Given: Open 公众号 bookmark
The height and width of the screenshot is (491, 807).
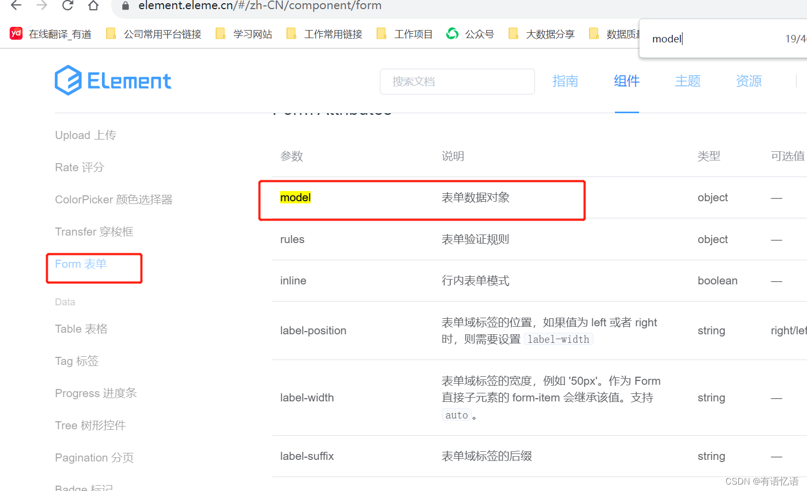Looking at the screenshot, I should (x=470, y=34).
